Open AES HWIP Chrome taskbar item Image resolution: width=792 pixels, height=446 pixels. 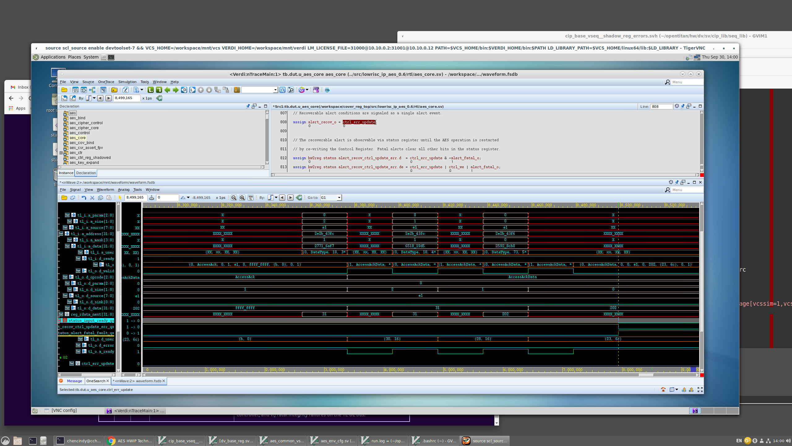point(129,441)
